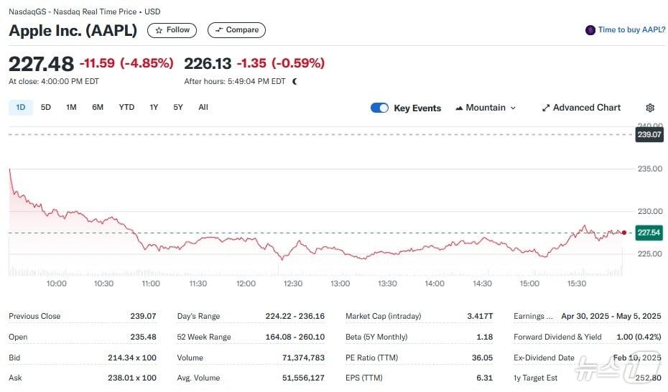The width and height of the screenshot is (668, 392).
Task: Toggle the Key Events switch
Action: tap(379, 108)
